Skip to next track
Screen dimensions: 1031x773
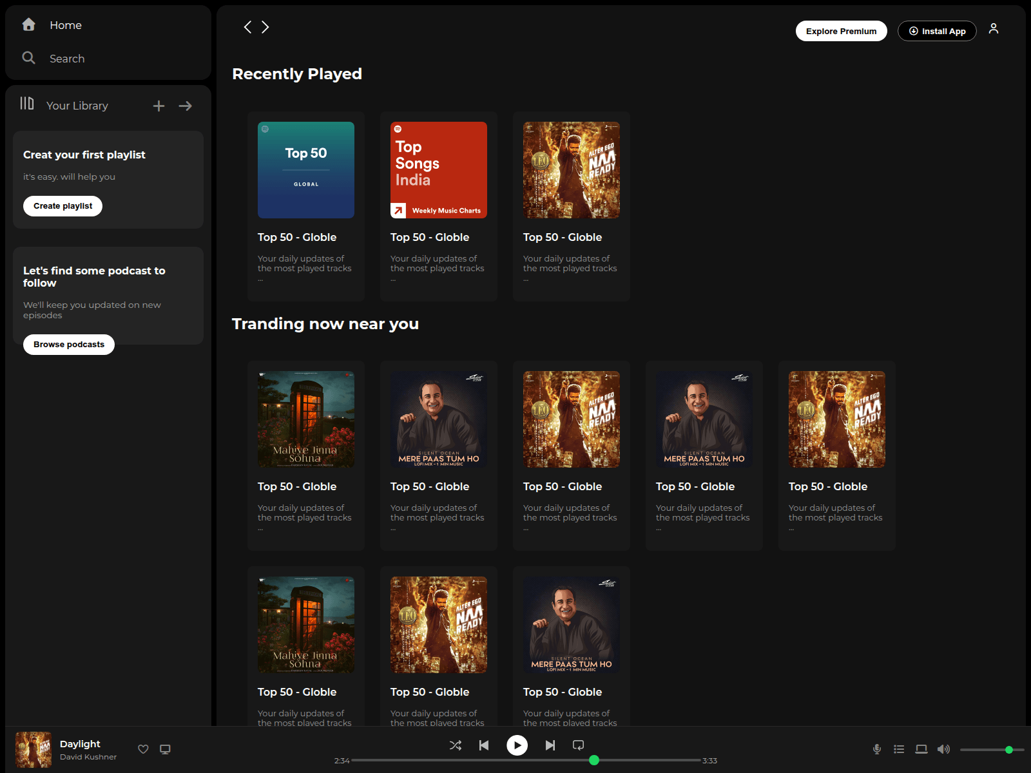[x=550, y=745]
